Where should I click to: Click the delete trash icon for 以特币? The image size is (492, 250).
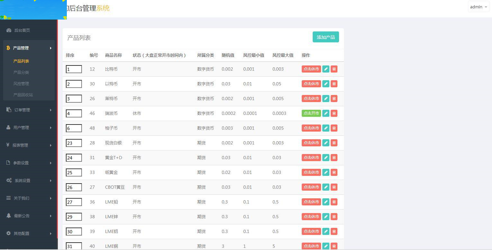(x=334, y=83)
